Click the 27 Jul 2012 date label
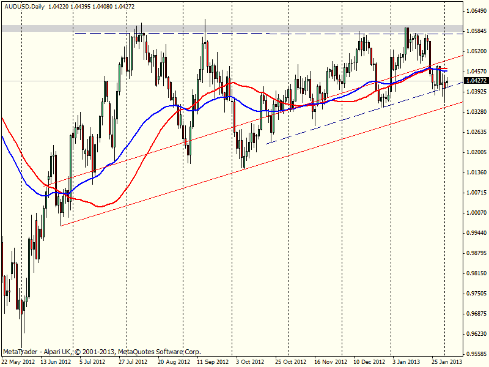 (133, 362)
